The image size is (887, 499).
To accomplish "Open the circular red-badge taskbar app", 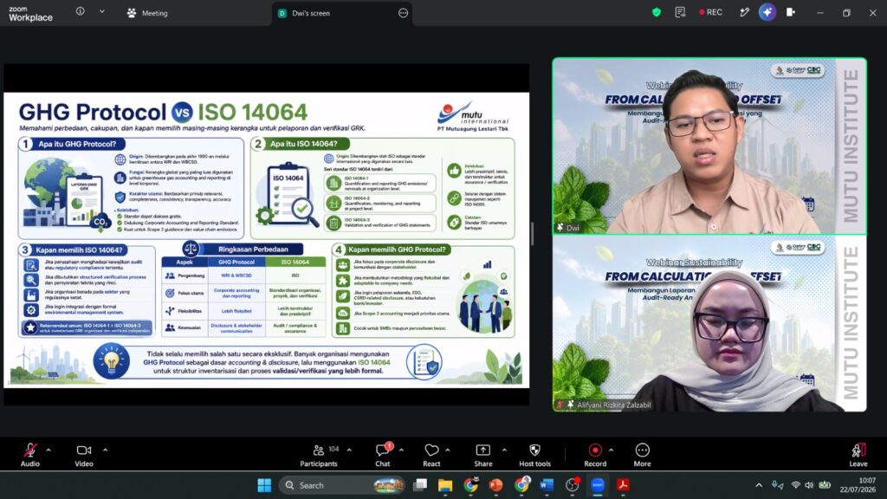I will [x=572, y=485].
